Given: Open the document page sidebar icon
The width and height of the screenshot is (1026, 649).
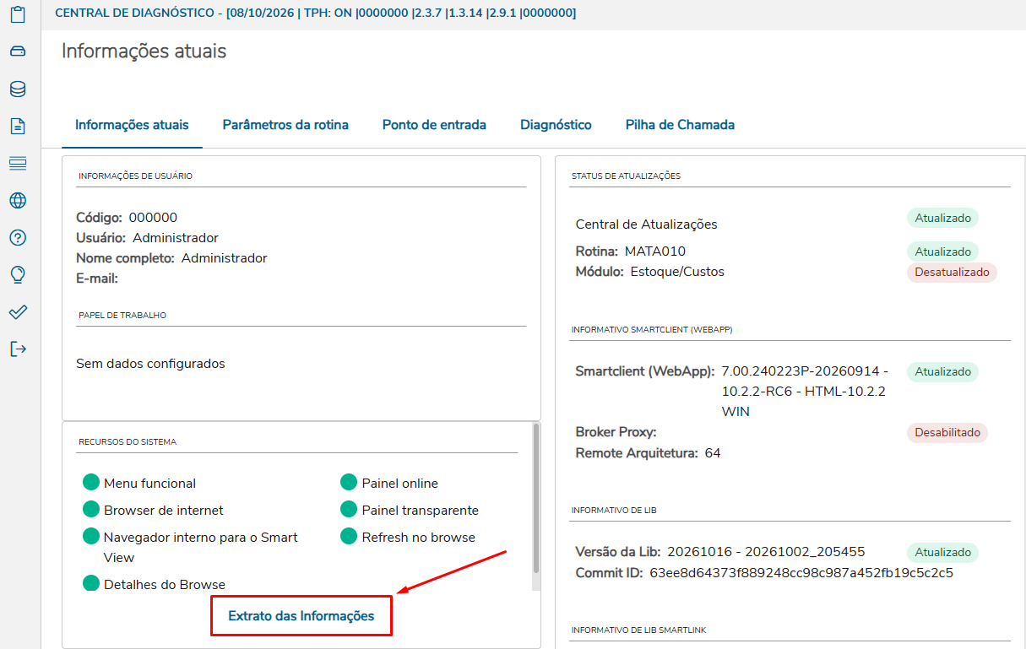Looking at the screenshot, I should 18,126.
